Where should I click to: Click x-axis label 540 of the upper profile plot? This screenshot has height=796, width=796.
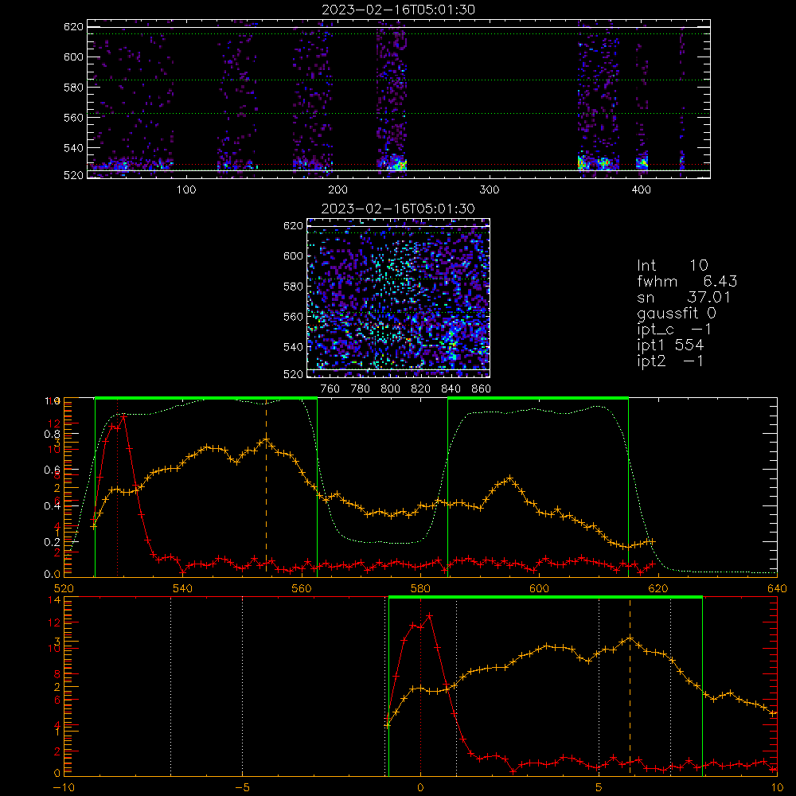pyautogui.click(x=183, y=589)
